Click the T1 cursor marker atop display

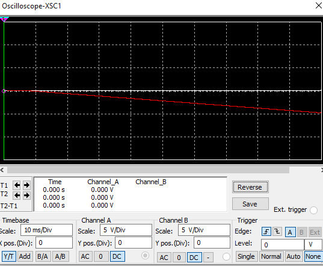click(x=4, y=19)
